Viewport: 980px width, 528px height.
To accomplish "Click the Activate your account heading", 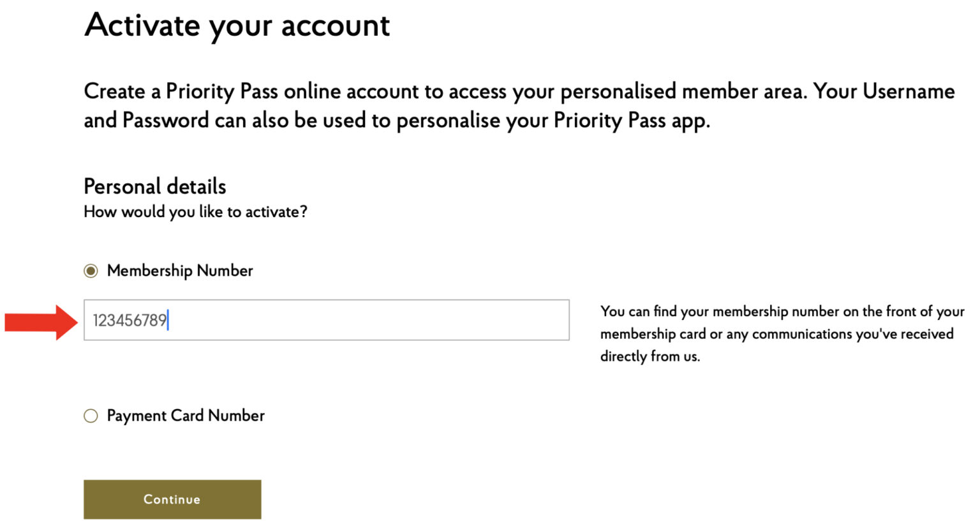I will coord(236,26).
